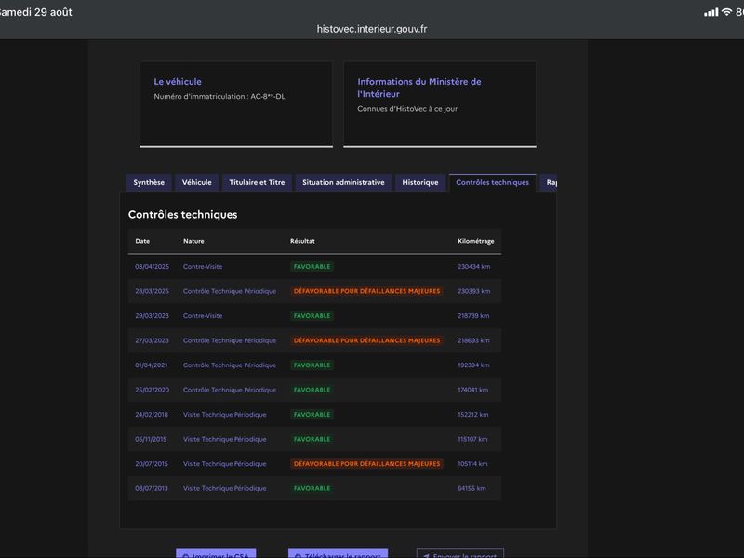The image size is (744, 558).
Task: Click 'Contre-Visite' in the 03/04/2025 row
Action: pyautogui.click(x=203, y=267)
